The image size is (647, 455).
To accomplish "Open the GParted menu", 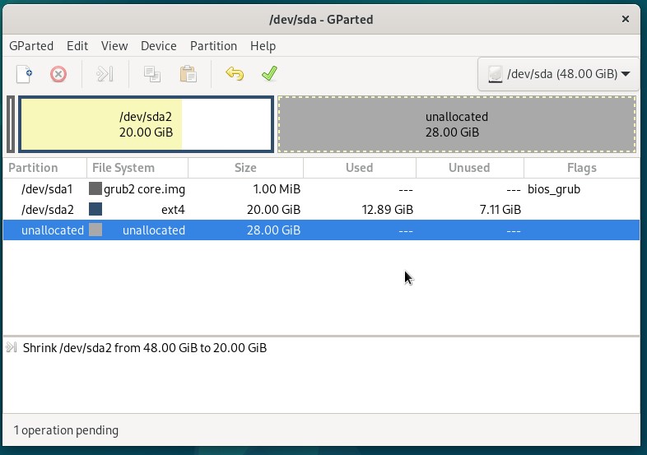I will (31, 46).
